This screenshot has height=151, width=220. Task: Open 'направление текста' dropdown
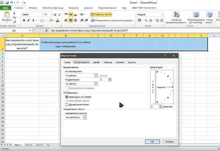pyautogui.click(x=85, y=117)
